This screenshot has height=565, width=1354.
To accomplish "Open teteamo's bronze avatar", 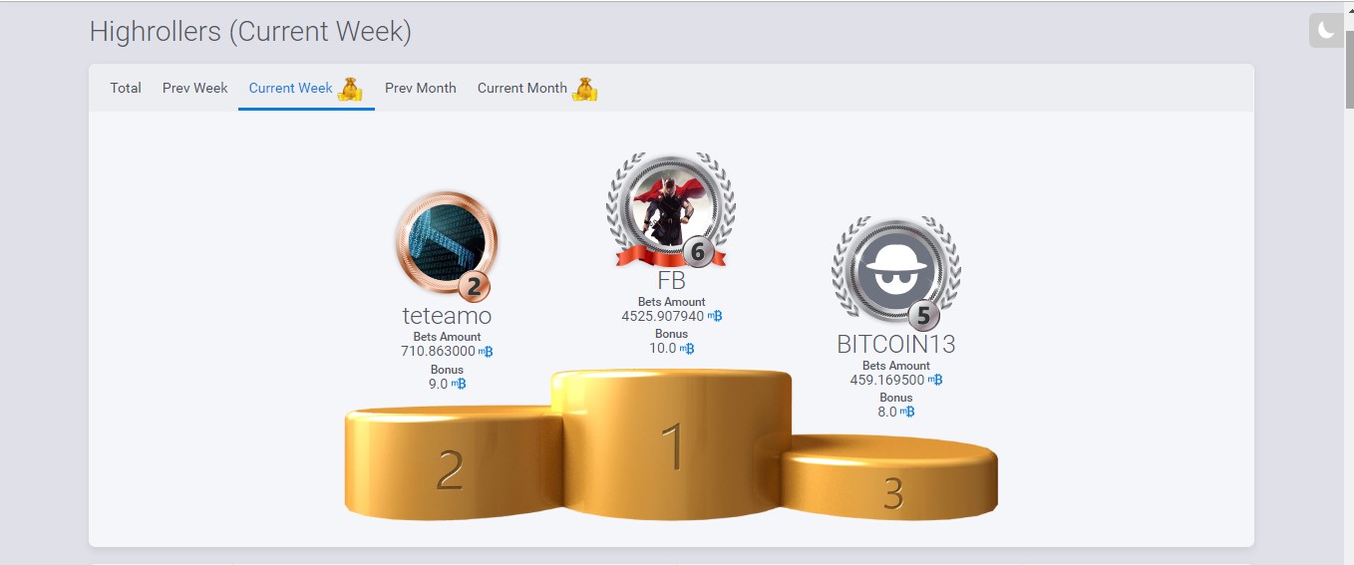I will (446, 242).
